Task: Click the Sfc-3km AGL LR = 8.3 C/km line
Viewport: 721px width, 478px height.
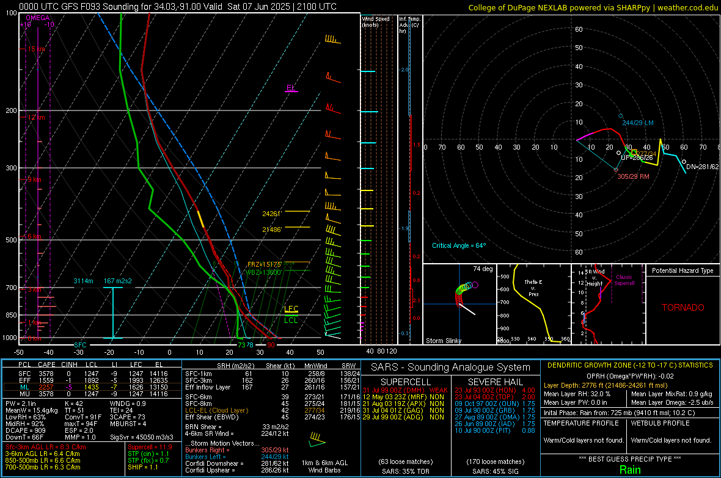Action: tap(46, 447)
